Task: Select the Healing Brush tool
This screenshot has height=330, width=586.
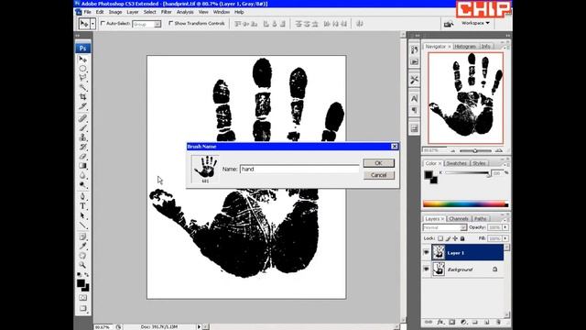Action: (x=82, y=118)
